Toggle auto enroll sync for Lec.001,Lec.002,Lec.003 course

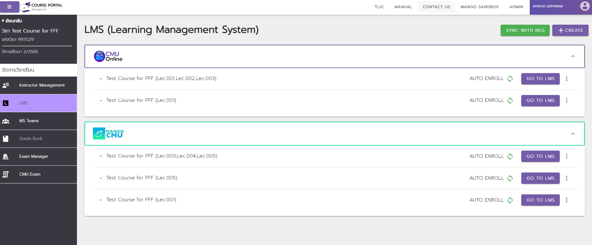[510, 79]
